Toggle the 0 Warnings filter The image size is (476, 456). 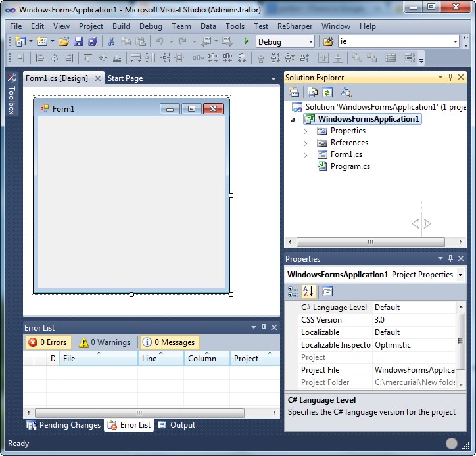105,342
